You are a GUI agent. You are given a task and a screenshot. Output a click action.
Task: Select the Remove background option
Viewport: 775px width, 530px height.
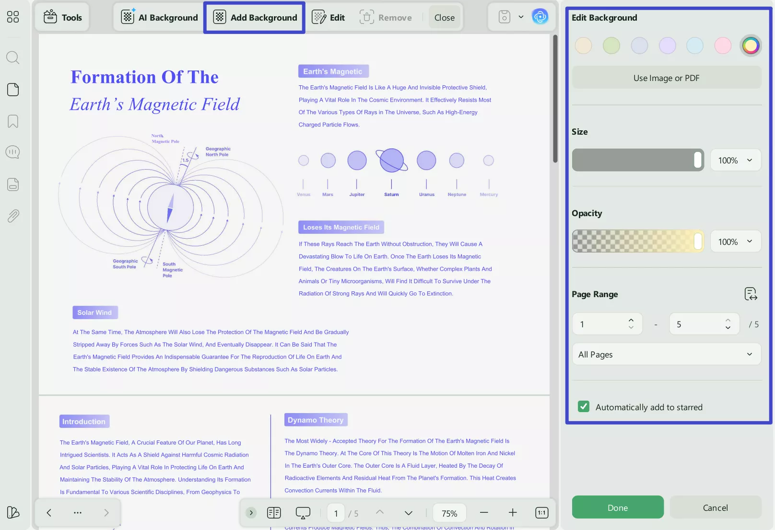tap(386, 17)
